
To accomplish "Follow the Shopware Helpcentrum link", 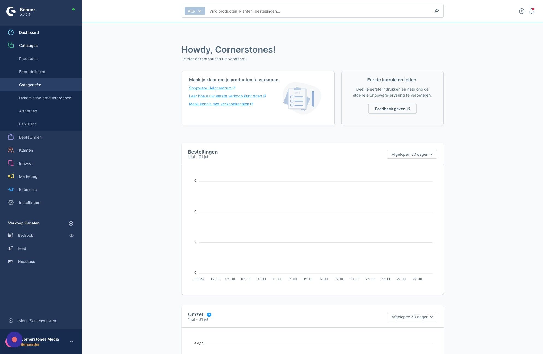I will (x=212, y=88).
